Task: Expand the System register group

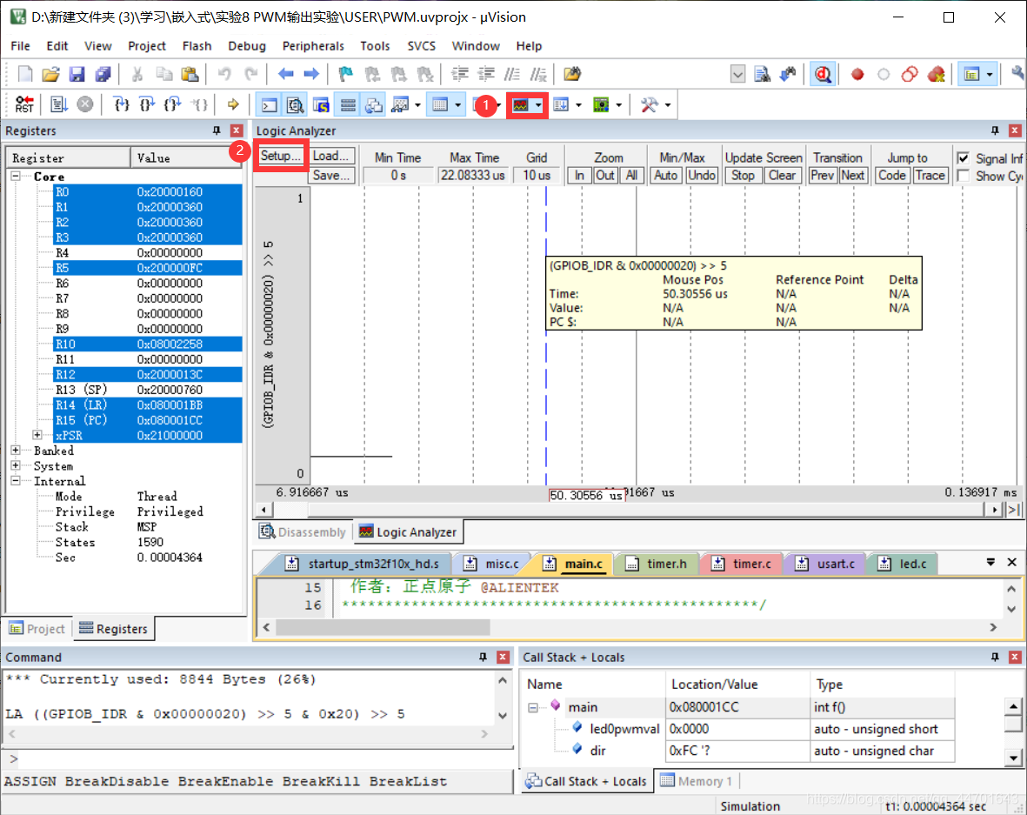Action: click(16, 465)
